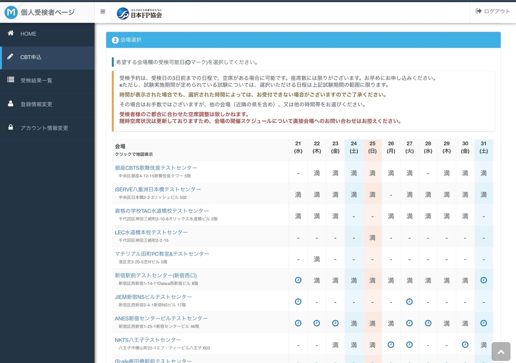
Task: Select clock for ANES新宿センタービル on 22 (木)
Action: pos(317,323)
